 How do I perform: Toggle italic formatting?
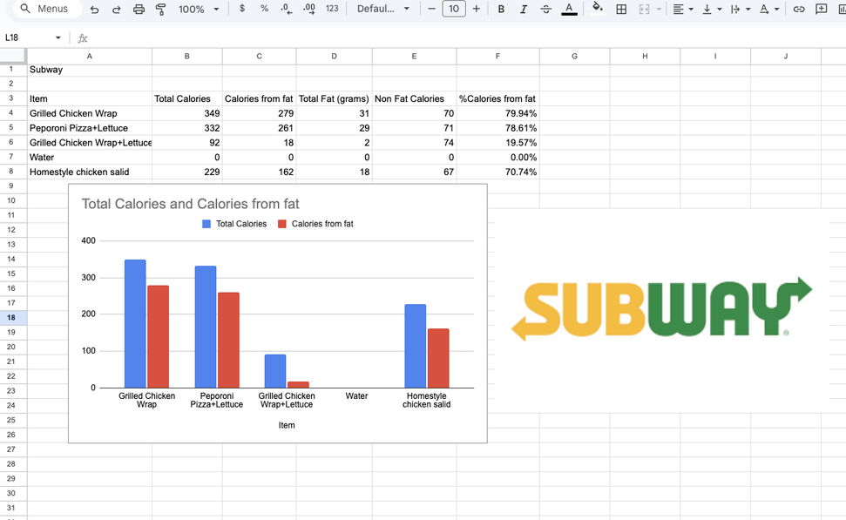[523, 10]
